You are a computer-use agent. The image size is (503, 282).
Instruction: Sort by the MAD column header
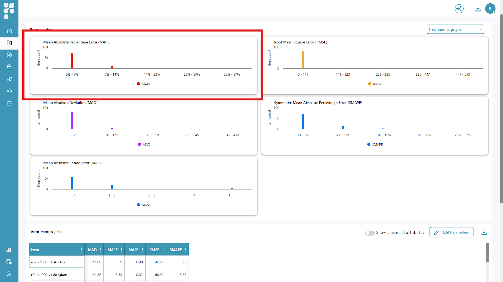click(92, 250)
